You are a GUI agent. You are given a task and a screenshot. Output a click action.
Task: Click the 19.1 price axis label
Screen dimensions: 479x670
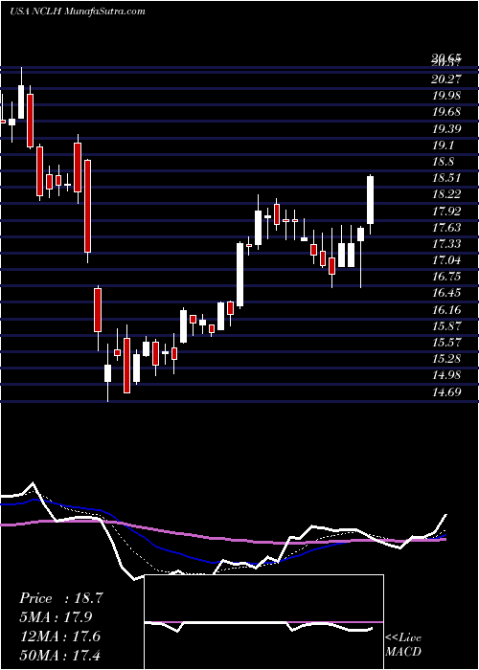(443, 145)
